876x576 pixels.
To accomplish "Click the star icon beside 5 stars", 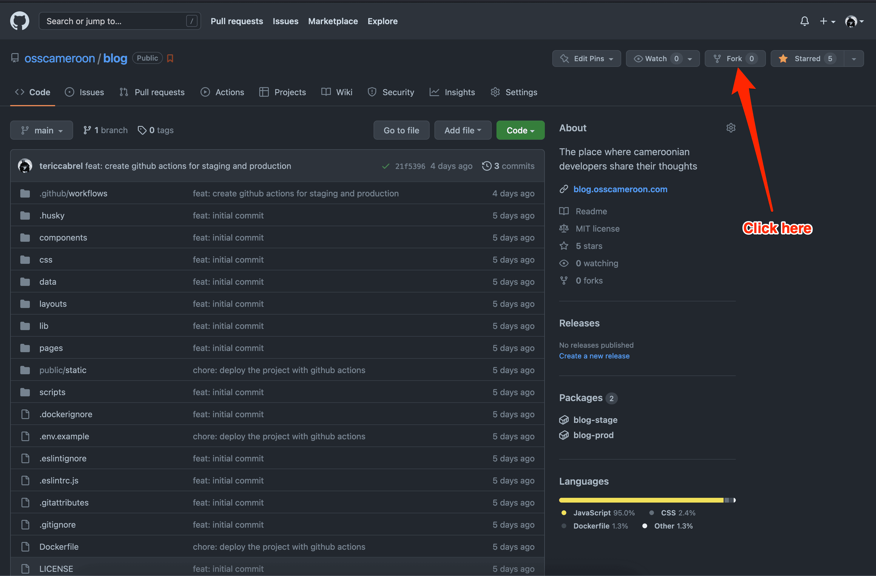I will click(564, 246).
